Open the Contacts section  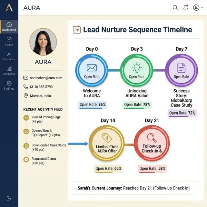(9, 56)
